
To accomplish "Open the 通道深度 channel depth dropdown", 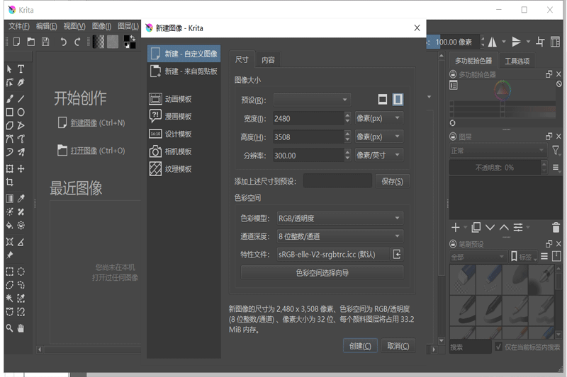I will [339, 236].
